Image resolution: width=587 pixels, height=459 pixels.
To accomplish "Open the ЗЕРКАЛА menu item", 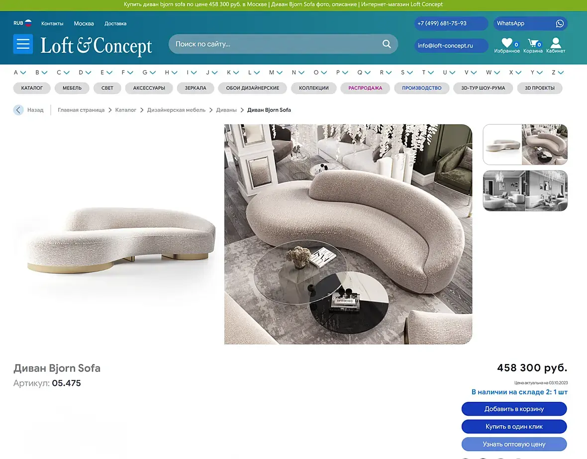I will pyautogui.click(x=196, y=88).
